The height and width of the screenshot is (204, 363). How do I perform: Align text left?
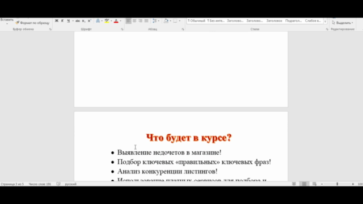[x=128, y=21]
